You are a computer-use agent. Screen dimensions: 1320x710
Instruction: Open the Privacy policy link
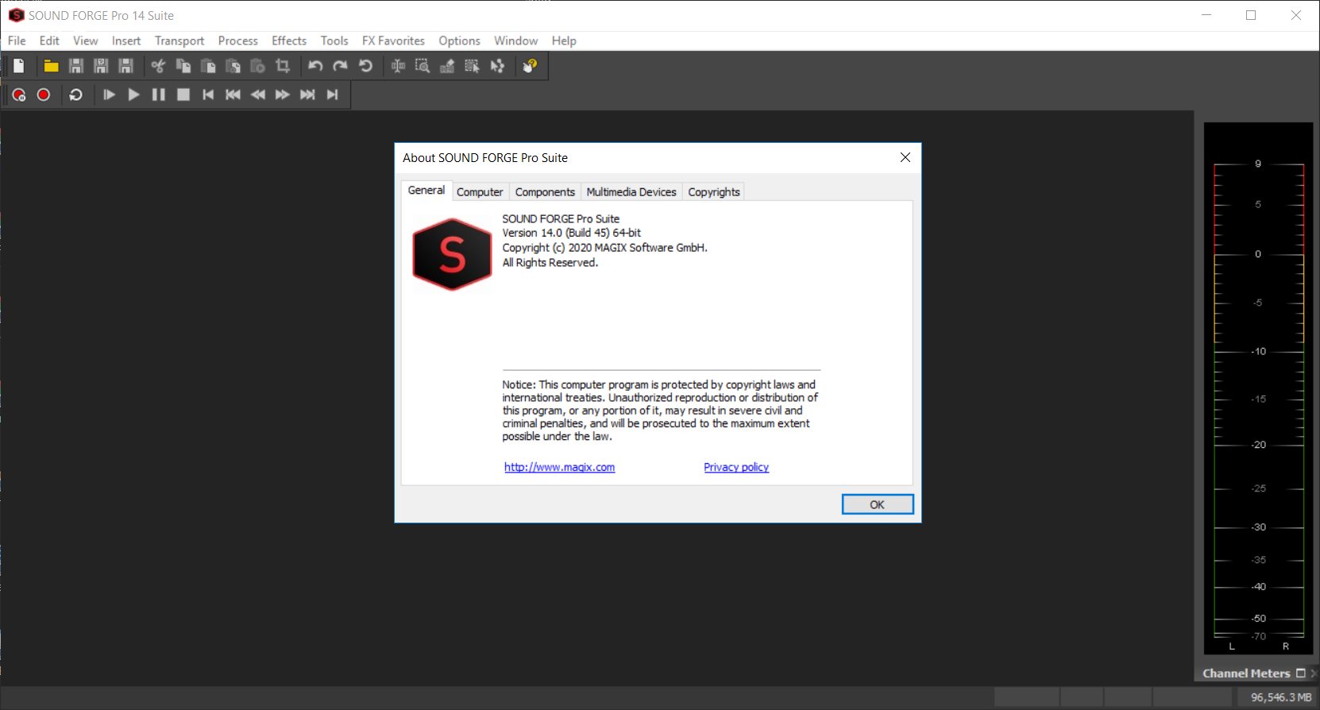coord(736,467)
